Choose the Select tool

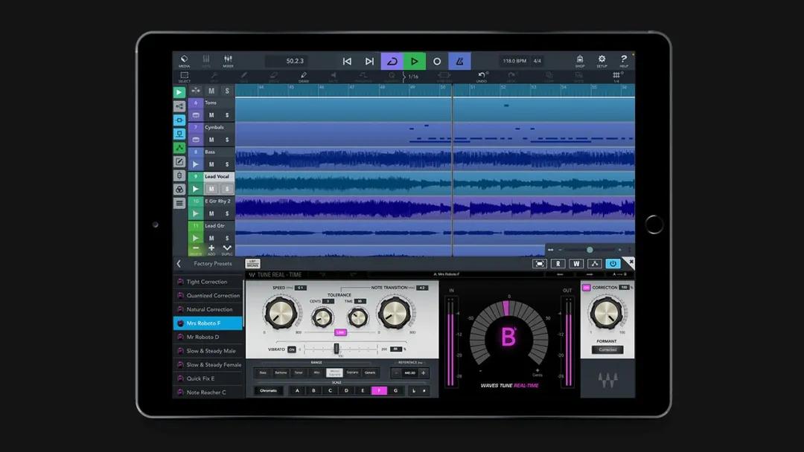click(184, 77)
